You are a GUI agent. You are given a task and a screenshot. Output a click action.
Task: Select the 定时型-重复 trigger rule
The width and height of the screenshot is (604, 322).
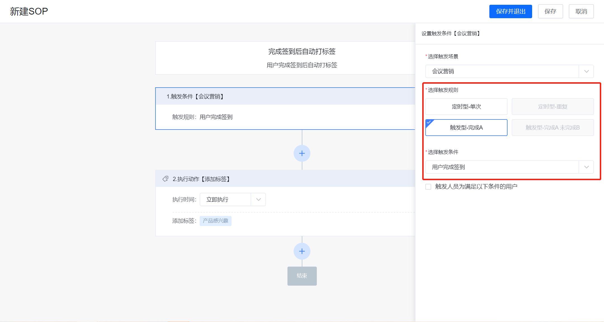(x=553, y=107)
